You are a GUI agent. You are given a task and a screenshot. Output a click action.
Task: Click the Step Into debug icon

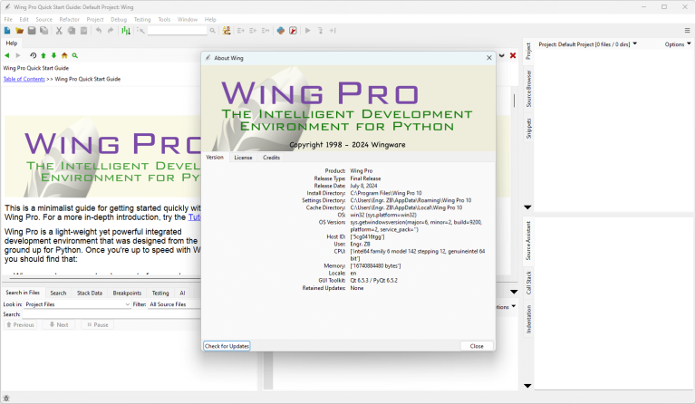(320, 31)
